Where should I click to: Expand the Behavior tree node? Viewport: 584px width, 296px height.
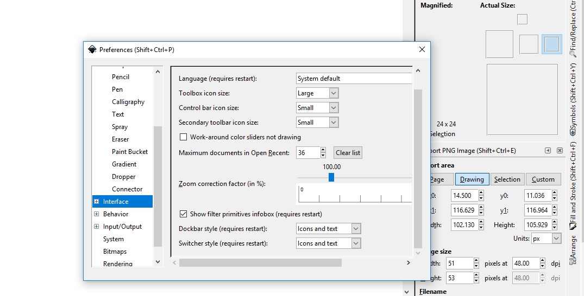pos(97,214)
